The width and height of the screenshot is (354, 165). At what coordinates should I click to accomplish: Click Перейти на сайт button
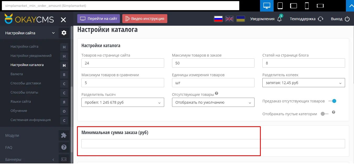[99, 19]
